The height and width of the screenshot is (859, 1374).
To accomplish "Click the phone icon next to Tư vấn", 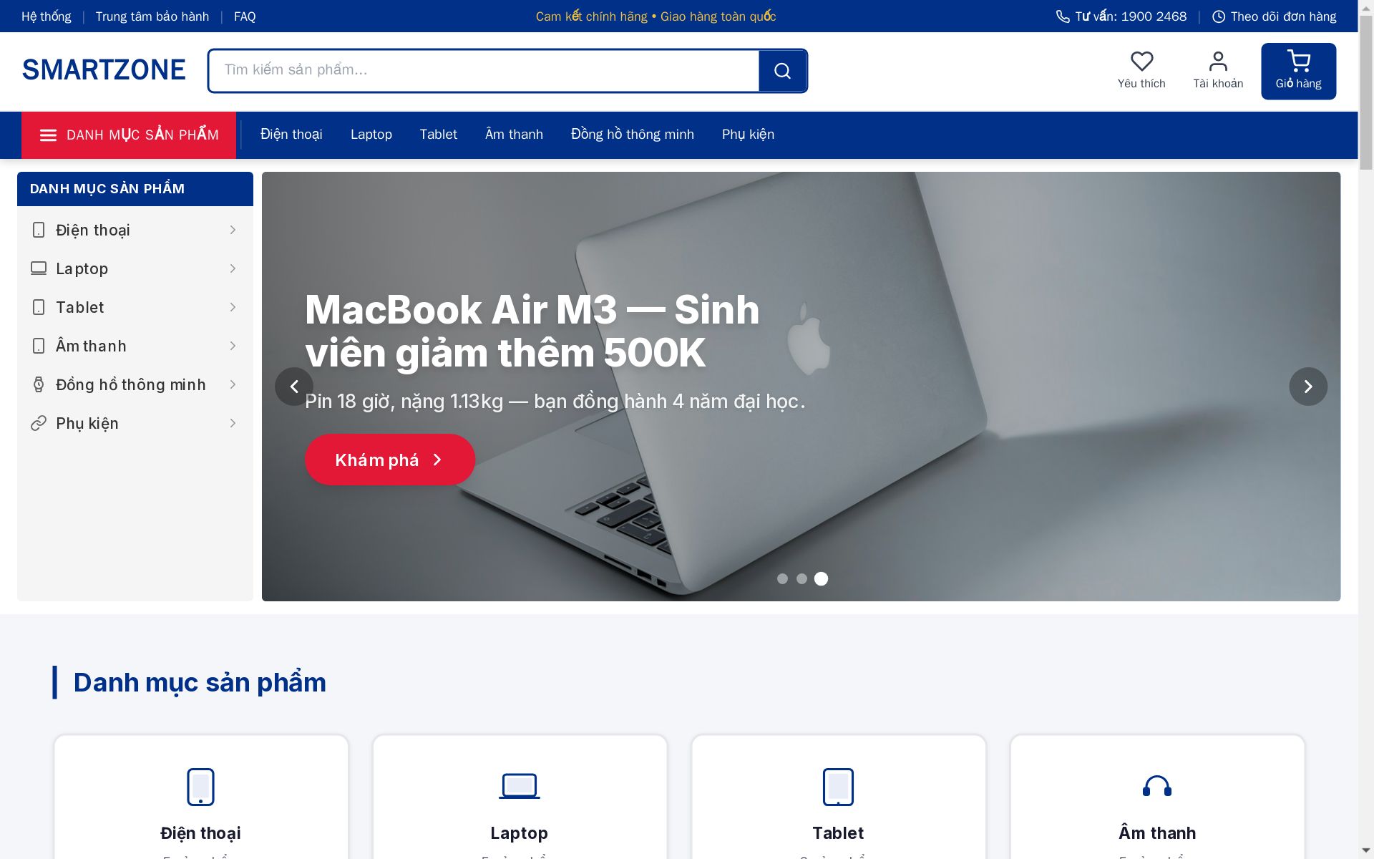I will (1063, 16).
